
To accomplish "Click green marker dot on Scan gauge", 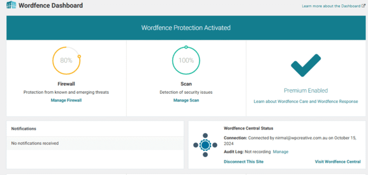I will click(x=186, y=47).
